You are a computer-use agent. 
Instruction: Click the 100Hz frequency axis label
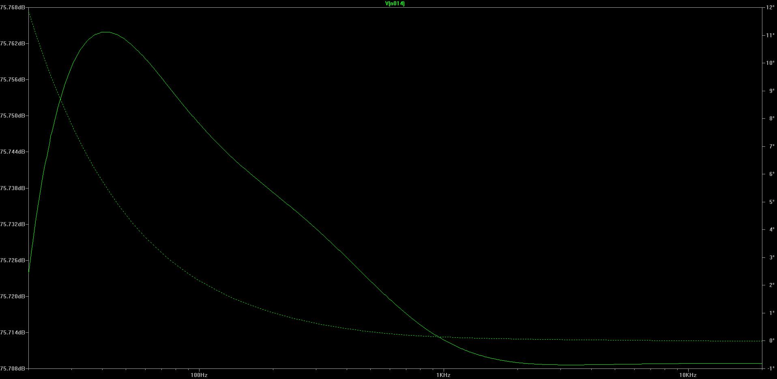[x=199, y=375]
